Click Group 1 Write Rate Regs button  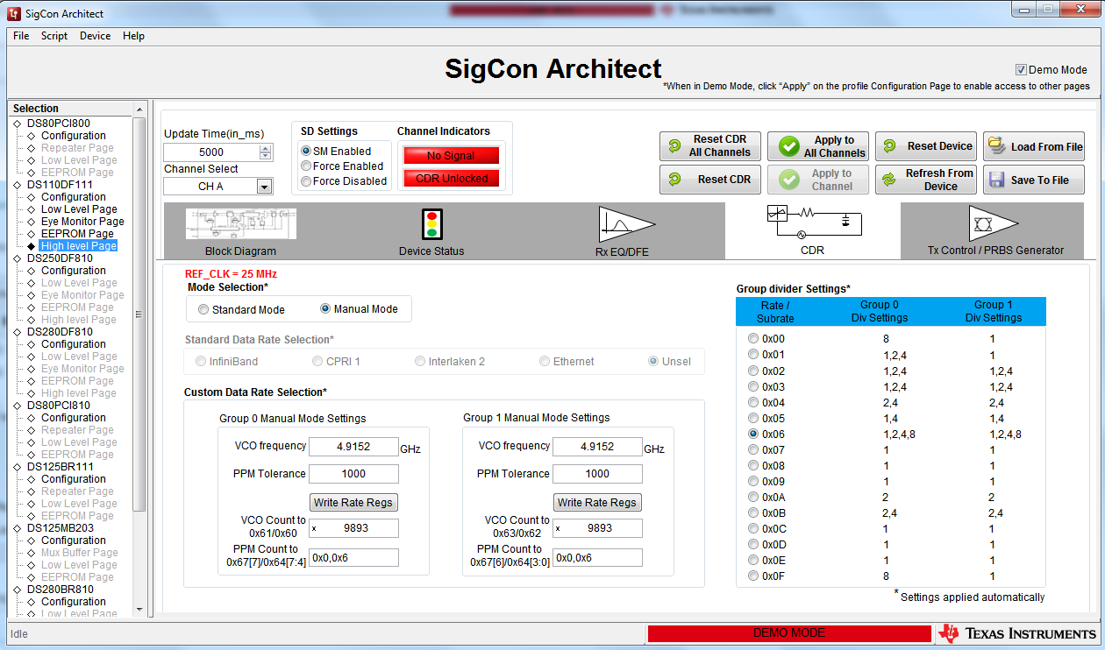coord(598,502)
